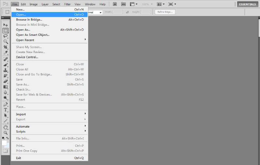The width and height of the screenshot is (260, 165).
Task: Select the Move tool in the toolbox
Action: [6, 25]
